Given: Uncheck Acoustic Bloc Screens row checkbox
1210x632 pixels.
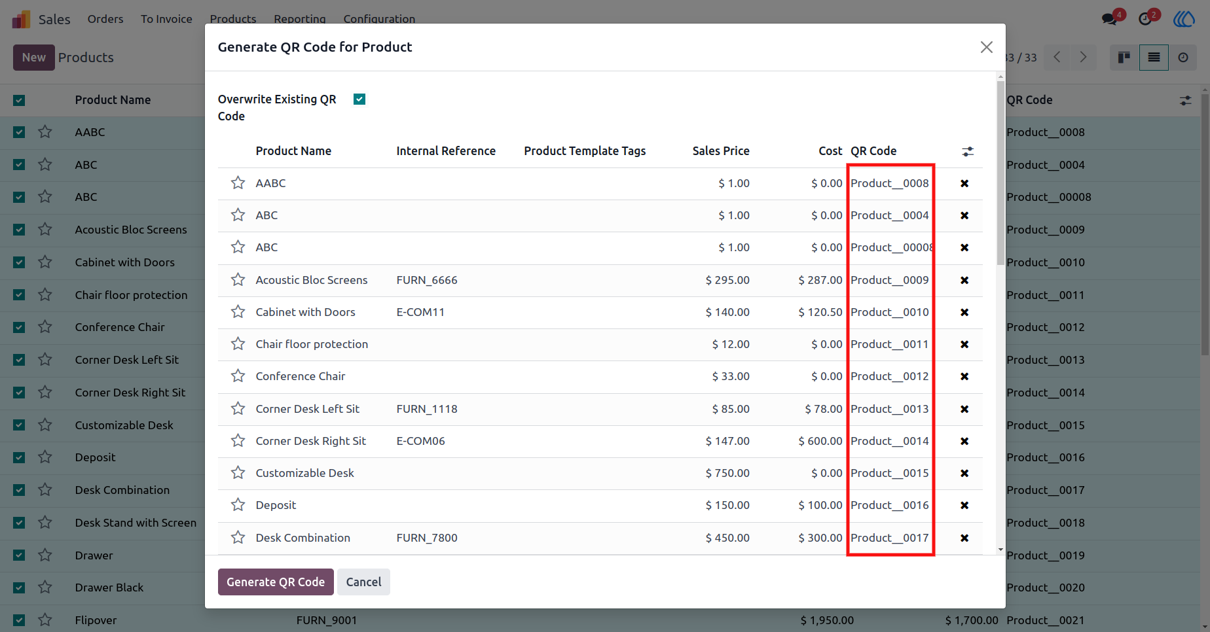Looking at the screenshot, I should tap(19, 230).
